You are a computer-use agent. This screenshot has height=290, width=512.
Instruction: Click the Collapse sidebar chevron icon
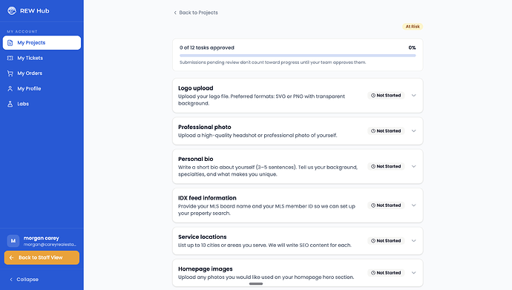pyautogui.click(x=11, y=280)
